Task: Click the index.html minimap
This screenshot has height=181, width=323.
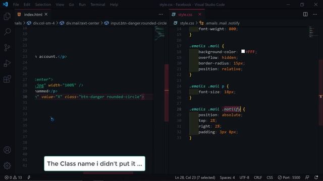Action: tap(159, 33)
